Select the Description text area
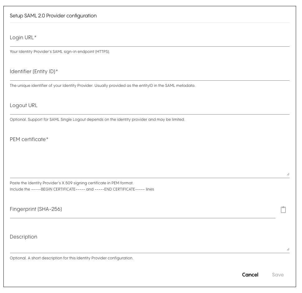 point(150,242)
